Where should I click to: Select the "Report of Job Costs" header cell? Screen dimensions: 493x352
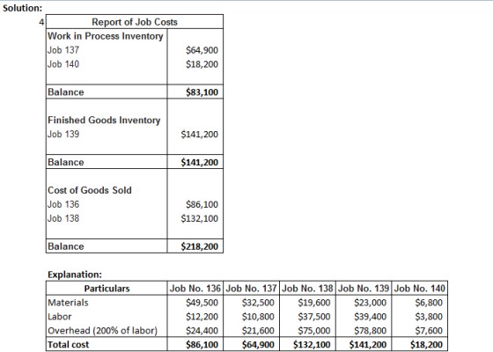(x=135, y=22)
